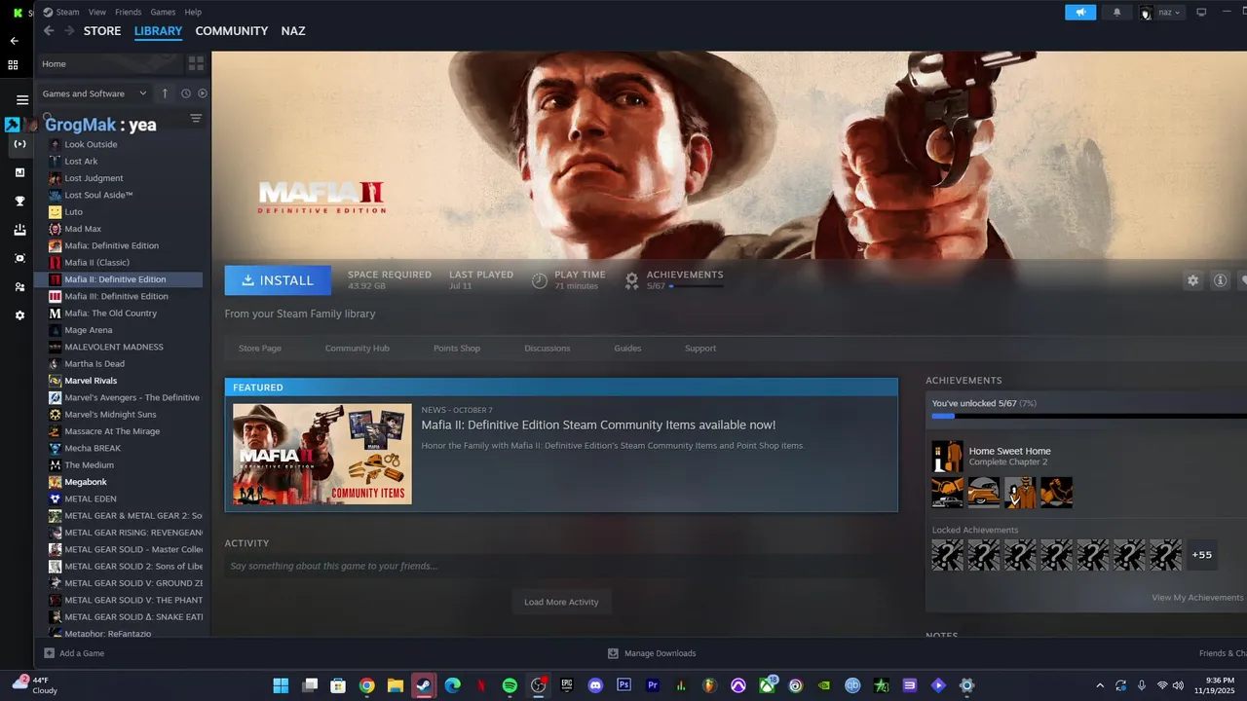
Task: Show hidden system tray icons chevron
Action: click(x=1100, y=685)
